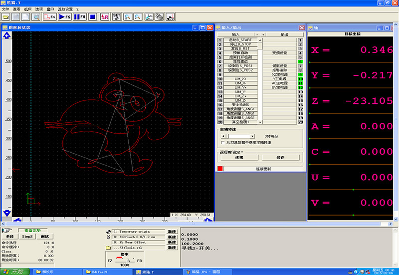
Task: Open the 文件 menu
Action: tap(5, 9)
